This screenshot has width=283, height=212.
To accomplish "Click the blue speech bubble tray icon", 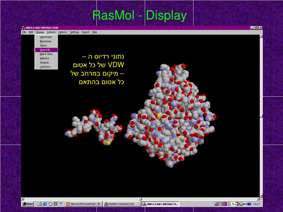I will pos(249,204).
